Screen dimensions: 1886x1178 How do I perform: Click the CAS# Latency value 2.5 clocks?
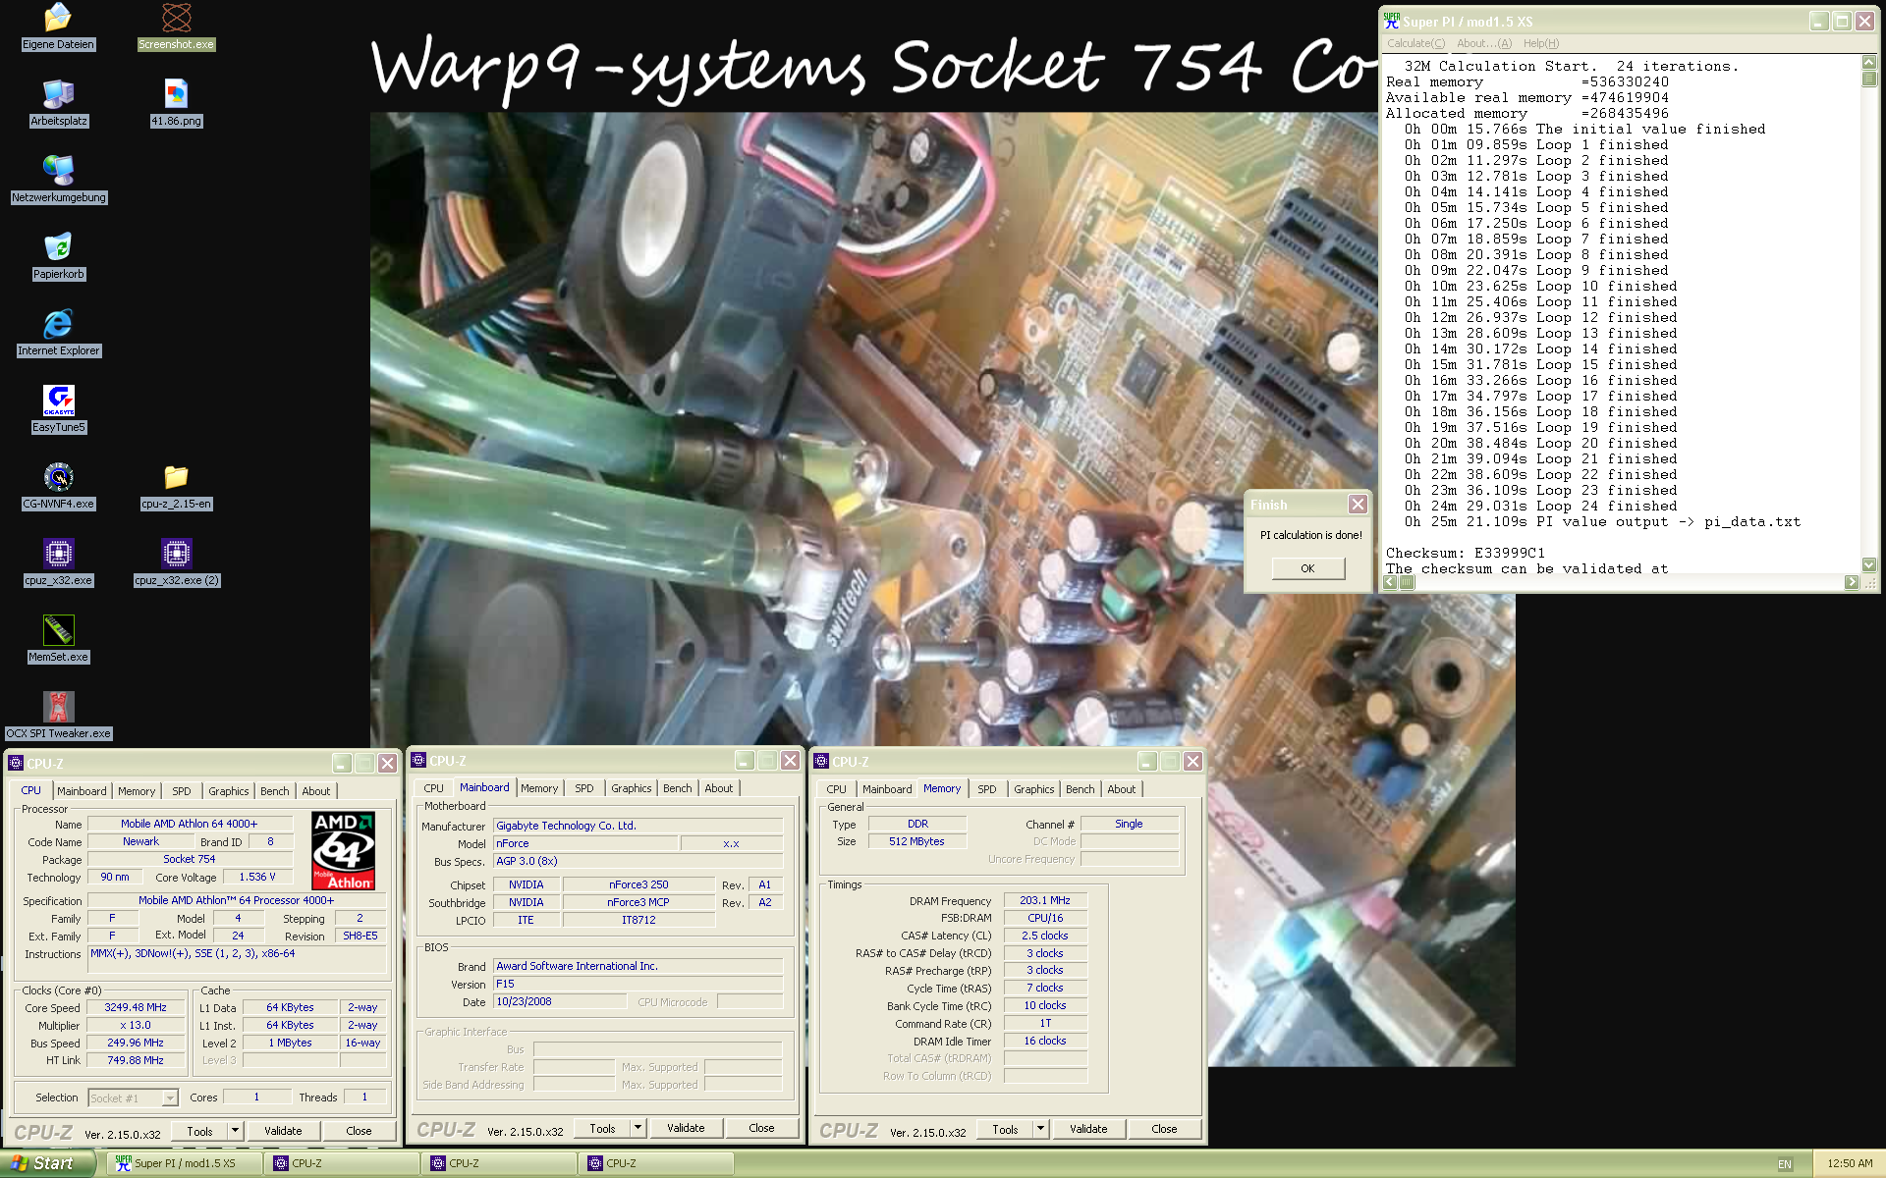tap(1045, 936)
